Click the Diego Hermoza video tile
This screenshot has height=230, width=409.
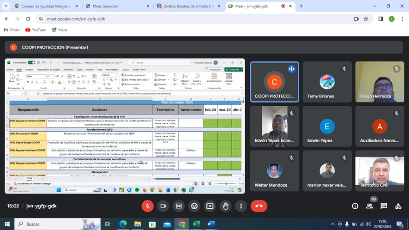click(x=373, y=82)
